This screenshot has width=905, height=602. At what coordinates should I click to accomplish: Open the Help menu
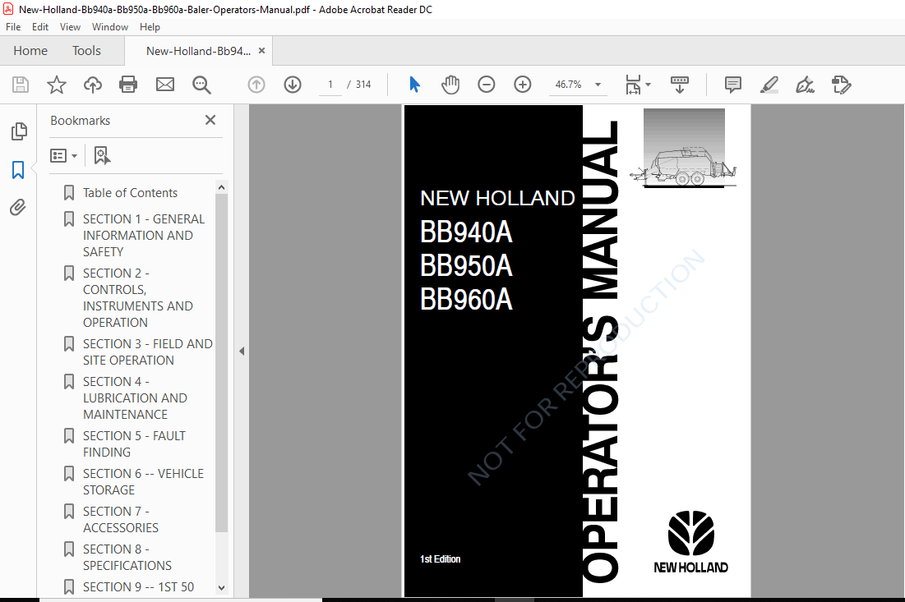pos(150,27)
